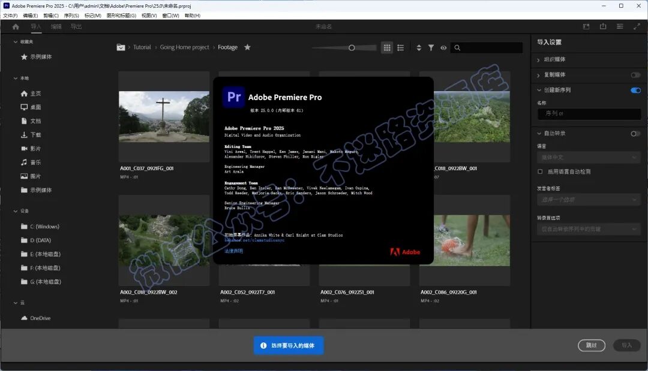Click the 导入 import button
Image resolution: width=648 pixels, height=371 pixels.
pos(626,345)
